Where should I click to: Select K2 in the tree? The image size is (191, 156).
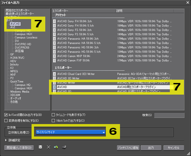click(x=12, y=68)
